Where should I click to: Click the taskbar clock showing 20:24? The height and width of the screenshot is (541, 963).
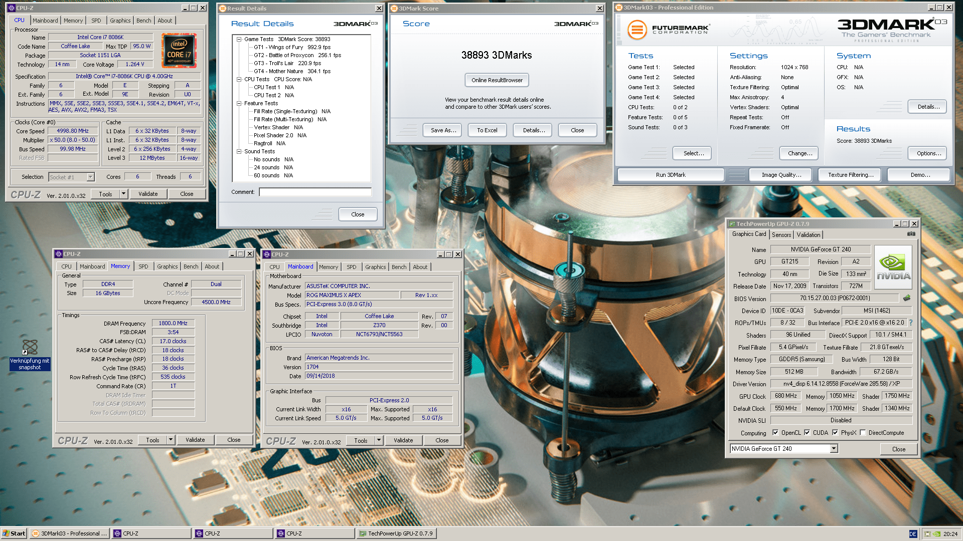[950, 534]
